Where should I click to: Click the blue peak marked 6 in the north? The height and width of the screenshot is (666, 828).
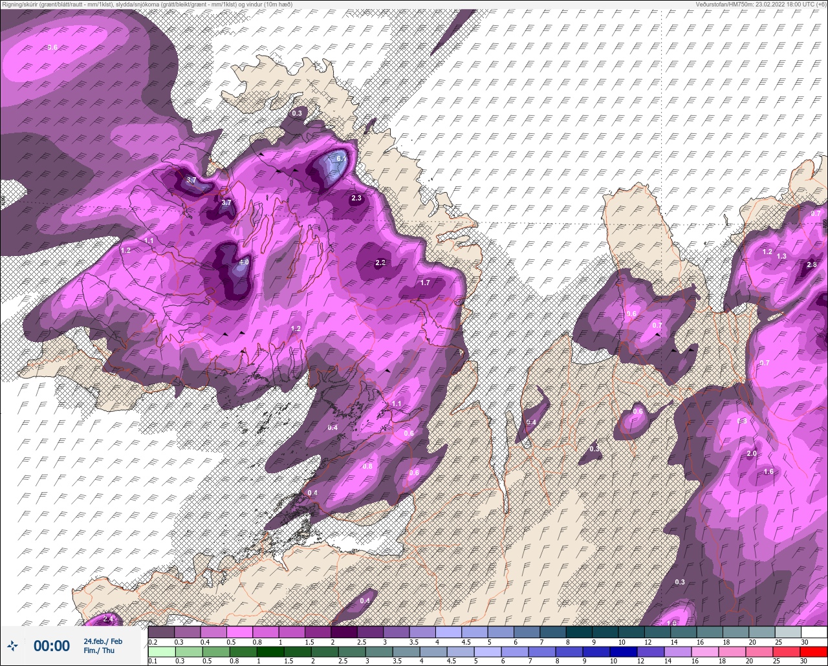pyautogui.click(x=340, y=158)
